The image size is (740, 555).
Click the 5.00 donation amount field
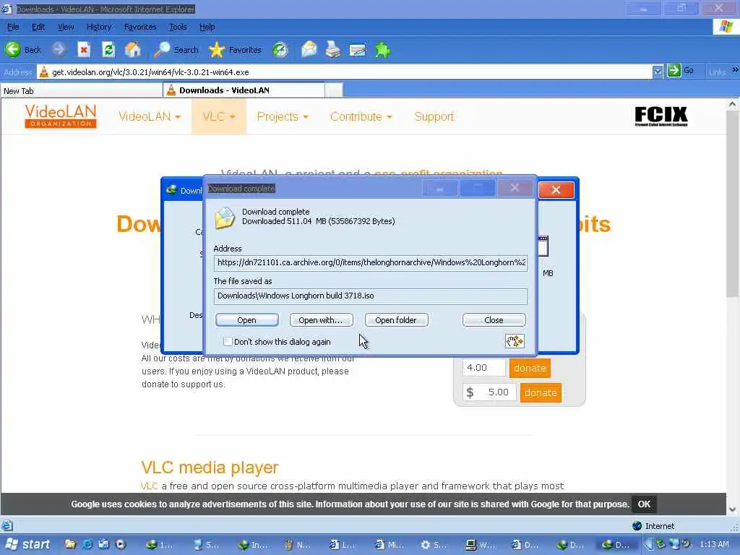(x=490, y=392)
